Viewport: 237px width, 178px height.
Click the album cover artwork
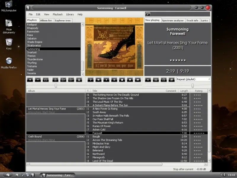click(114, 47)
